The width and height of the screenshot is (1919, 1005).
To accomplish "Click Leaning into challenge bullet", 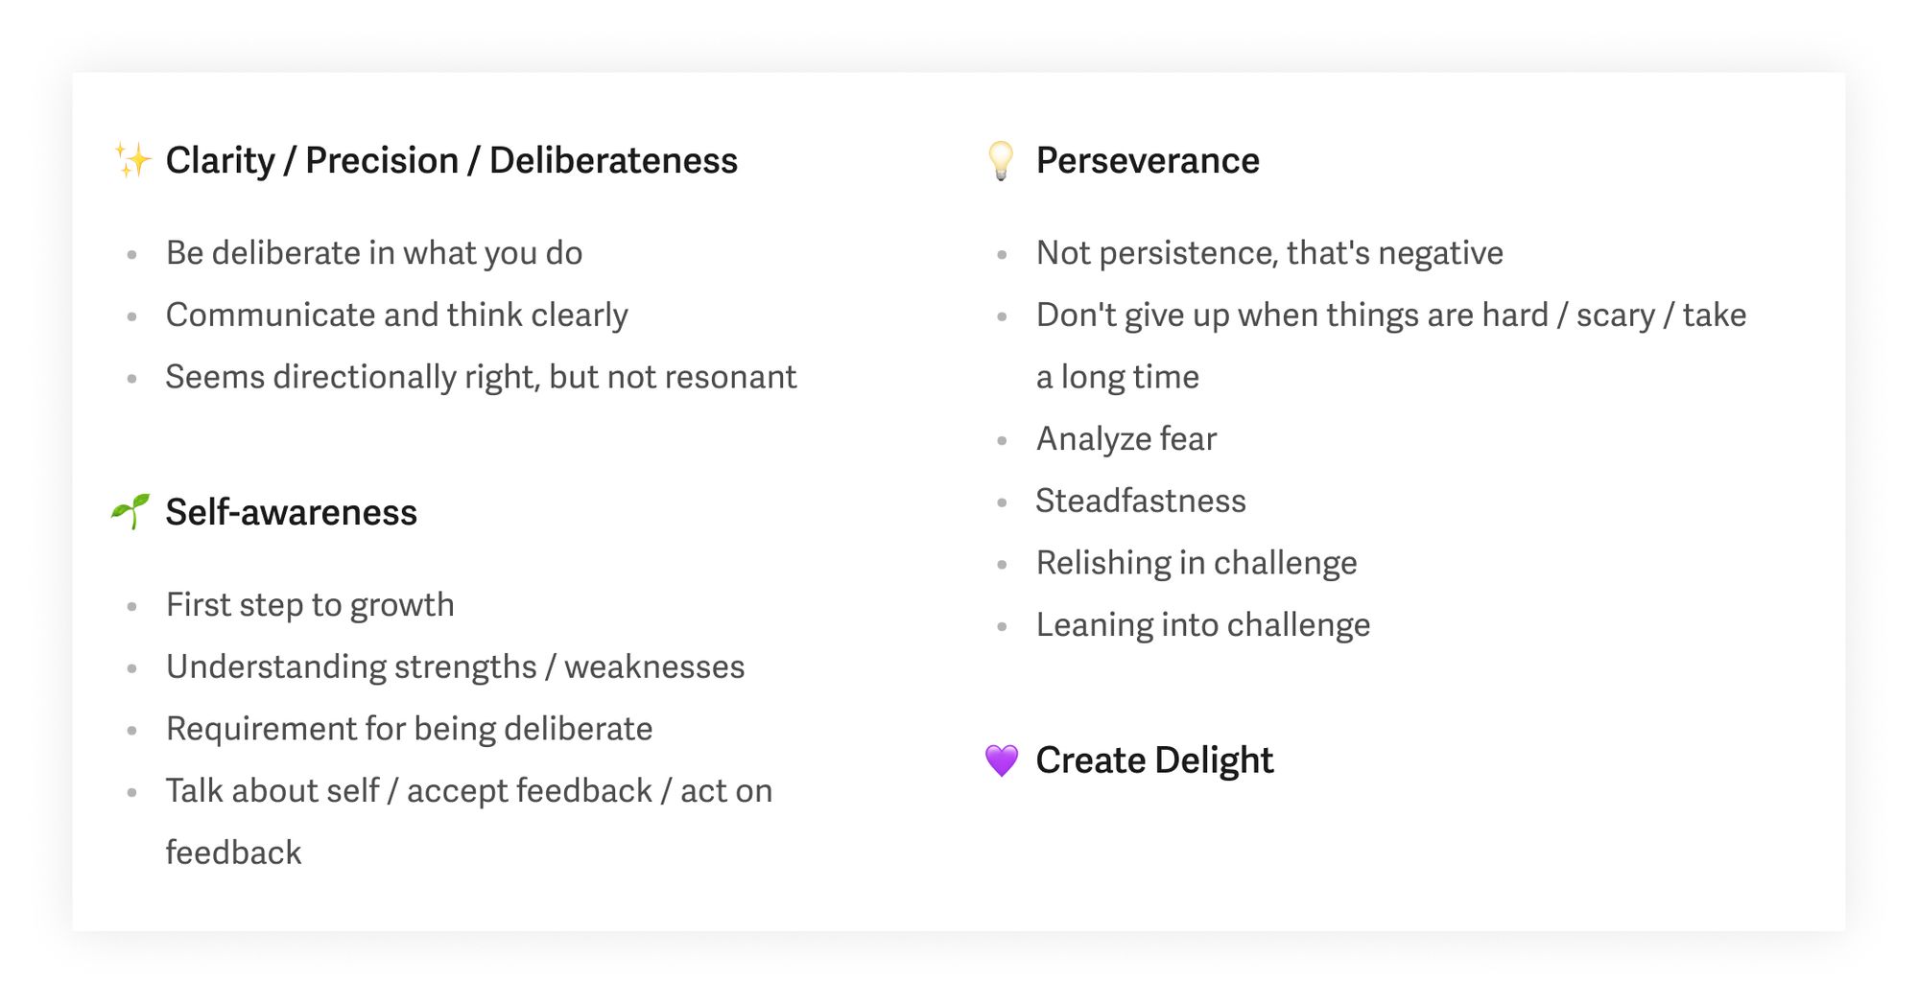I will [1203, 625].
